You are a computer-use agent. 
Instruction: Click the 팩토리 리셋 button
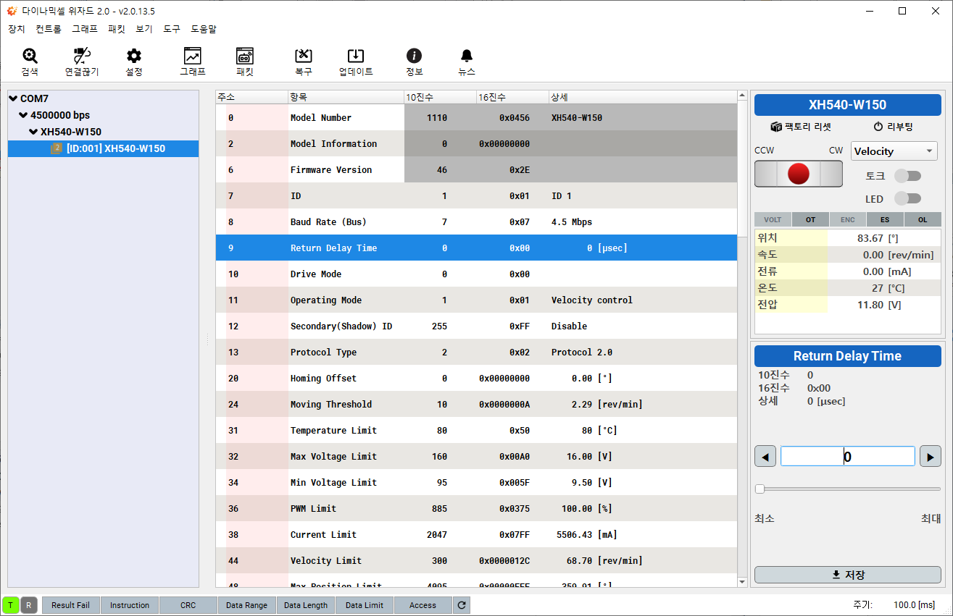801,127
